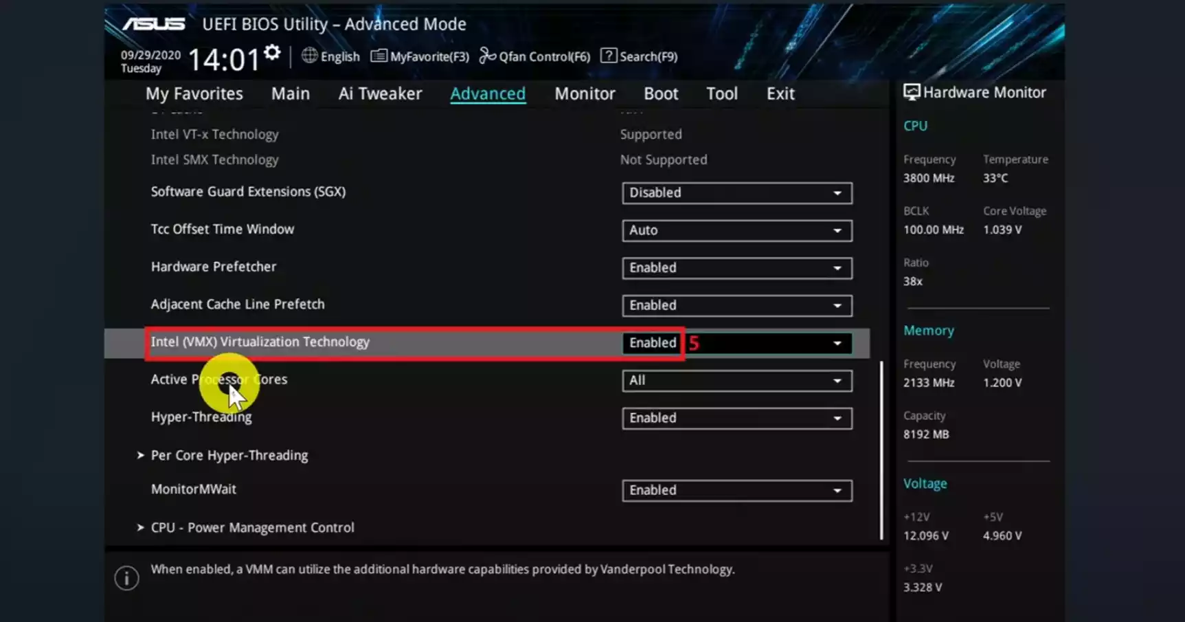Switch to the Boot tab
The height and width of the screenshot is (622, 1185).
(660, 93)
